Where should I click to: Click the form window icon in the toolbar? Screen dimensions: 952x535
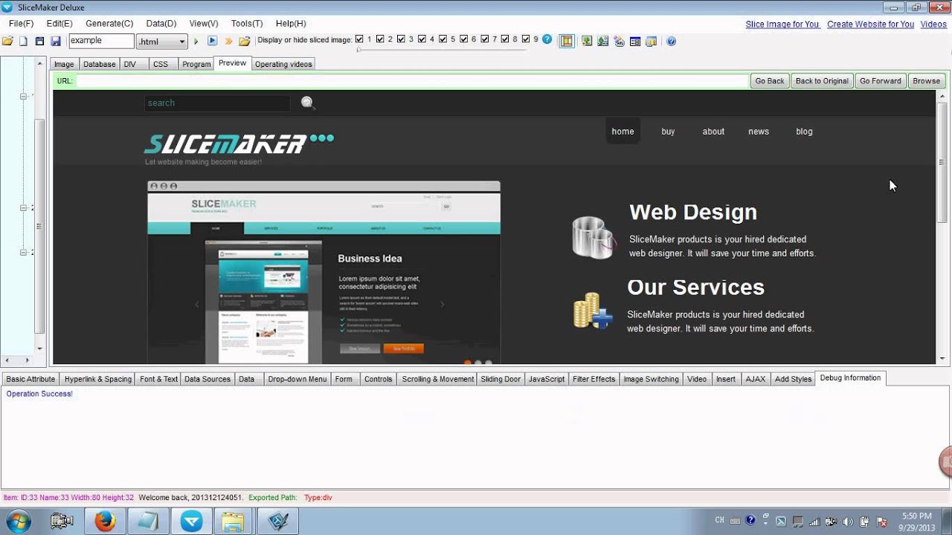tap(635, 42)
